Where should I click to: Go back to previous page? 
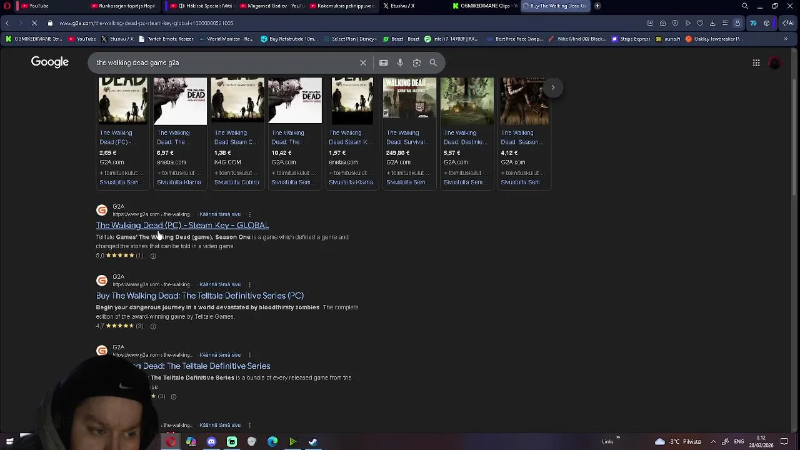pos(7,23)
